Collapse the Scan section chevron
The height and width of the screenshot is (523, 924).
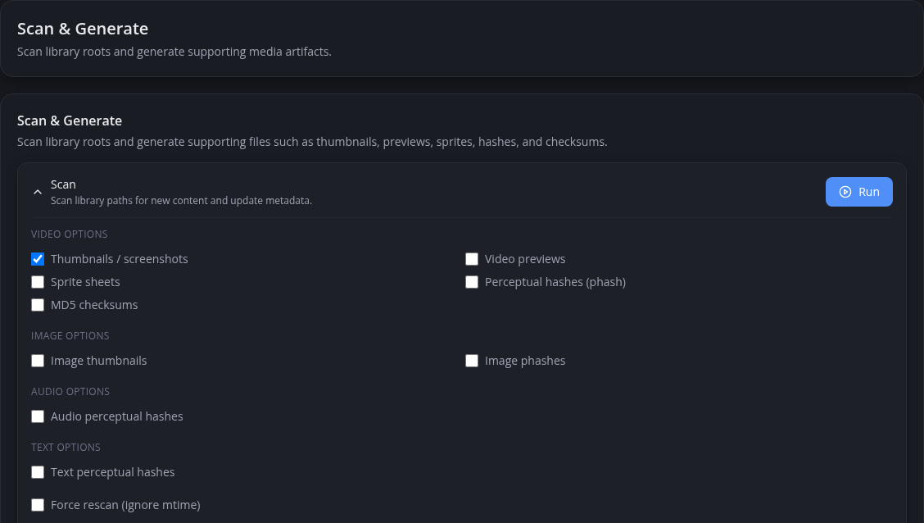click(38, 192)
